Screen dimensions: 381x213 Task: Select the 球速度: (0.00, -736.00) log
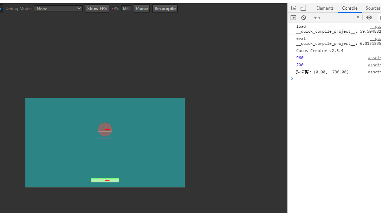pyautogui.click(x=322, y=72)
